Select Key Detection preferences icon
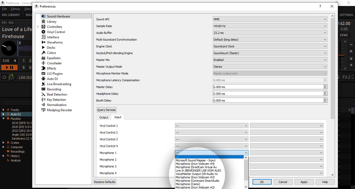This screenshot has height=189, width=355. click(x=43, y=100)
